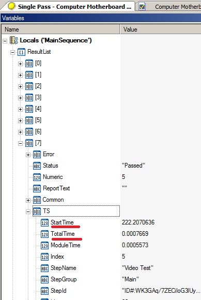Image resolution: width=201 pixels, height=300 pixels.
Task: Collapse the TS container
Action: coord(28,212)
